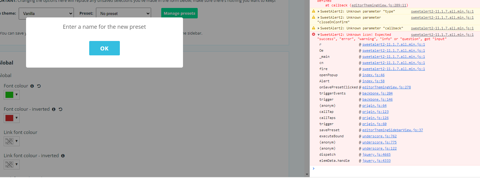
Task: Click the crossed-out Link font colour swatch
Action: (9, 141)
